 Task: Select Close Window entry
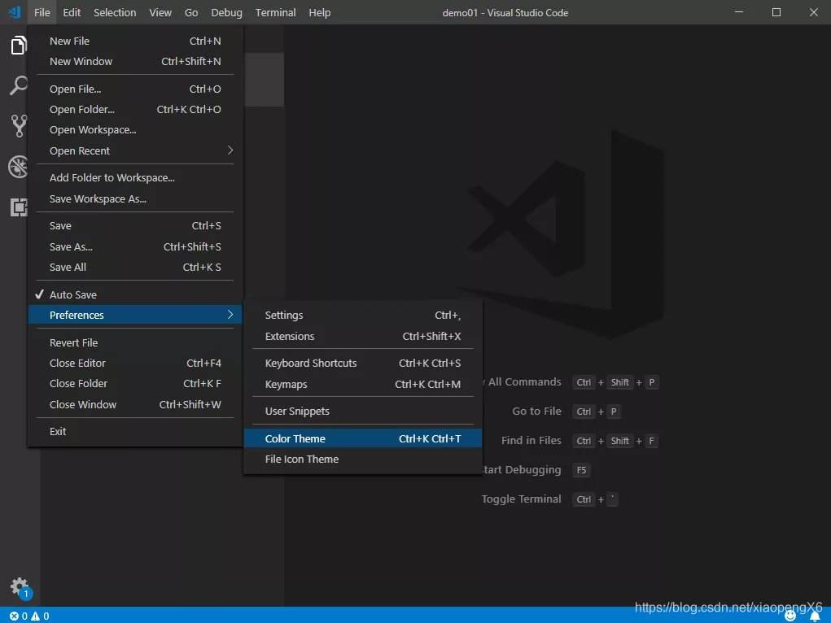[x=135, y=405]
